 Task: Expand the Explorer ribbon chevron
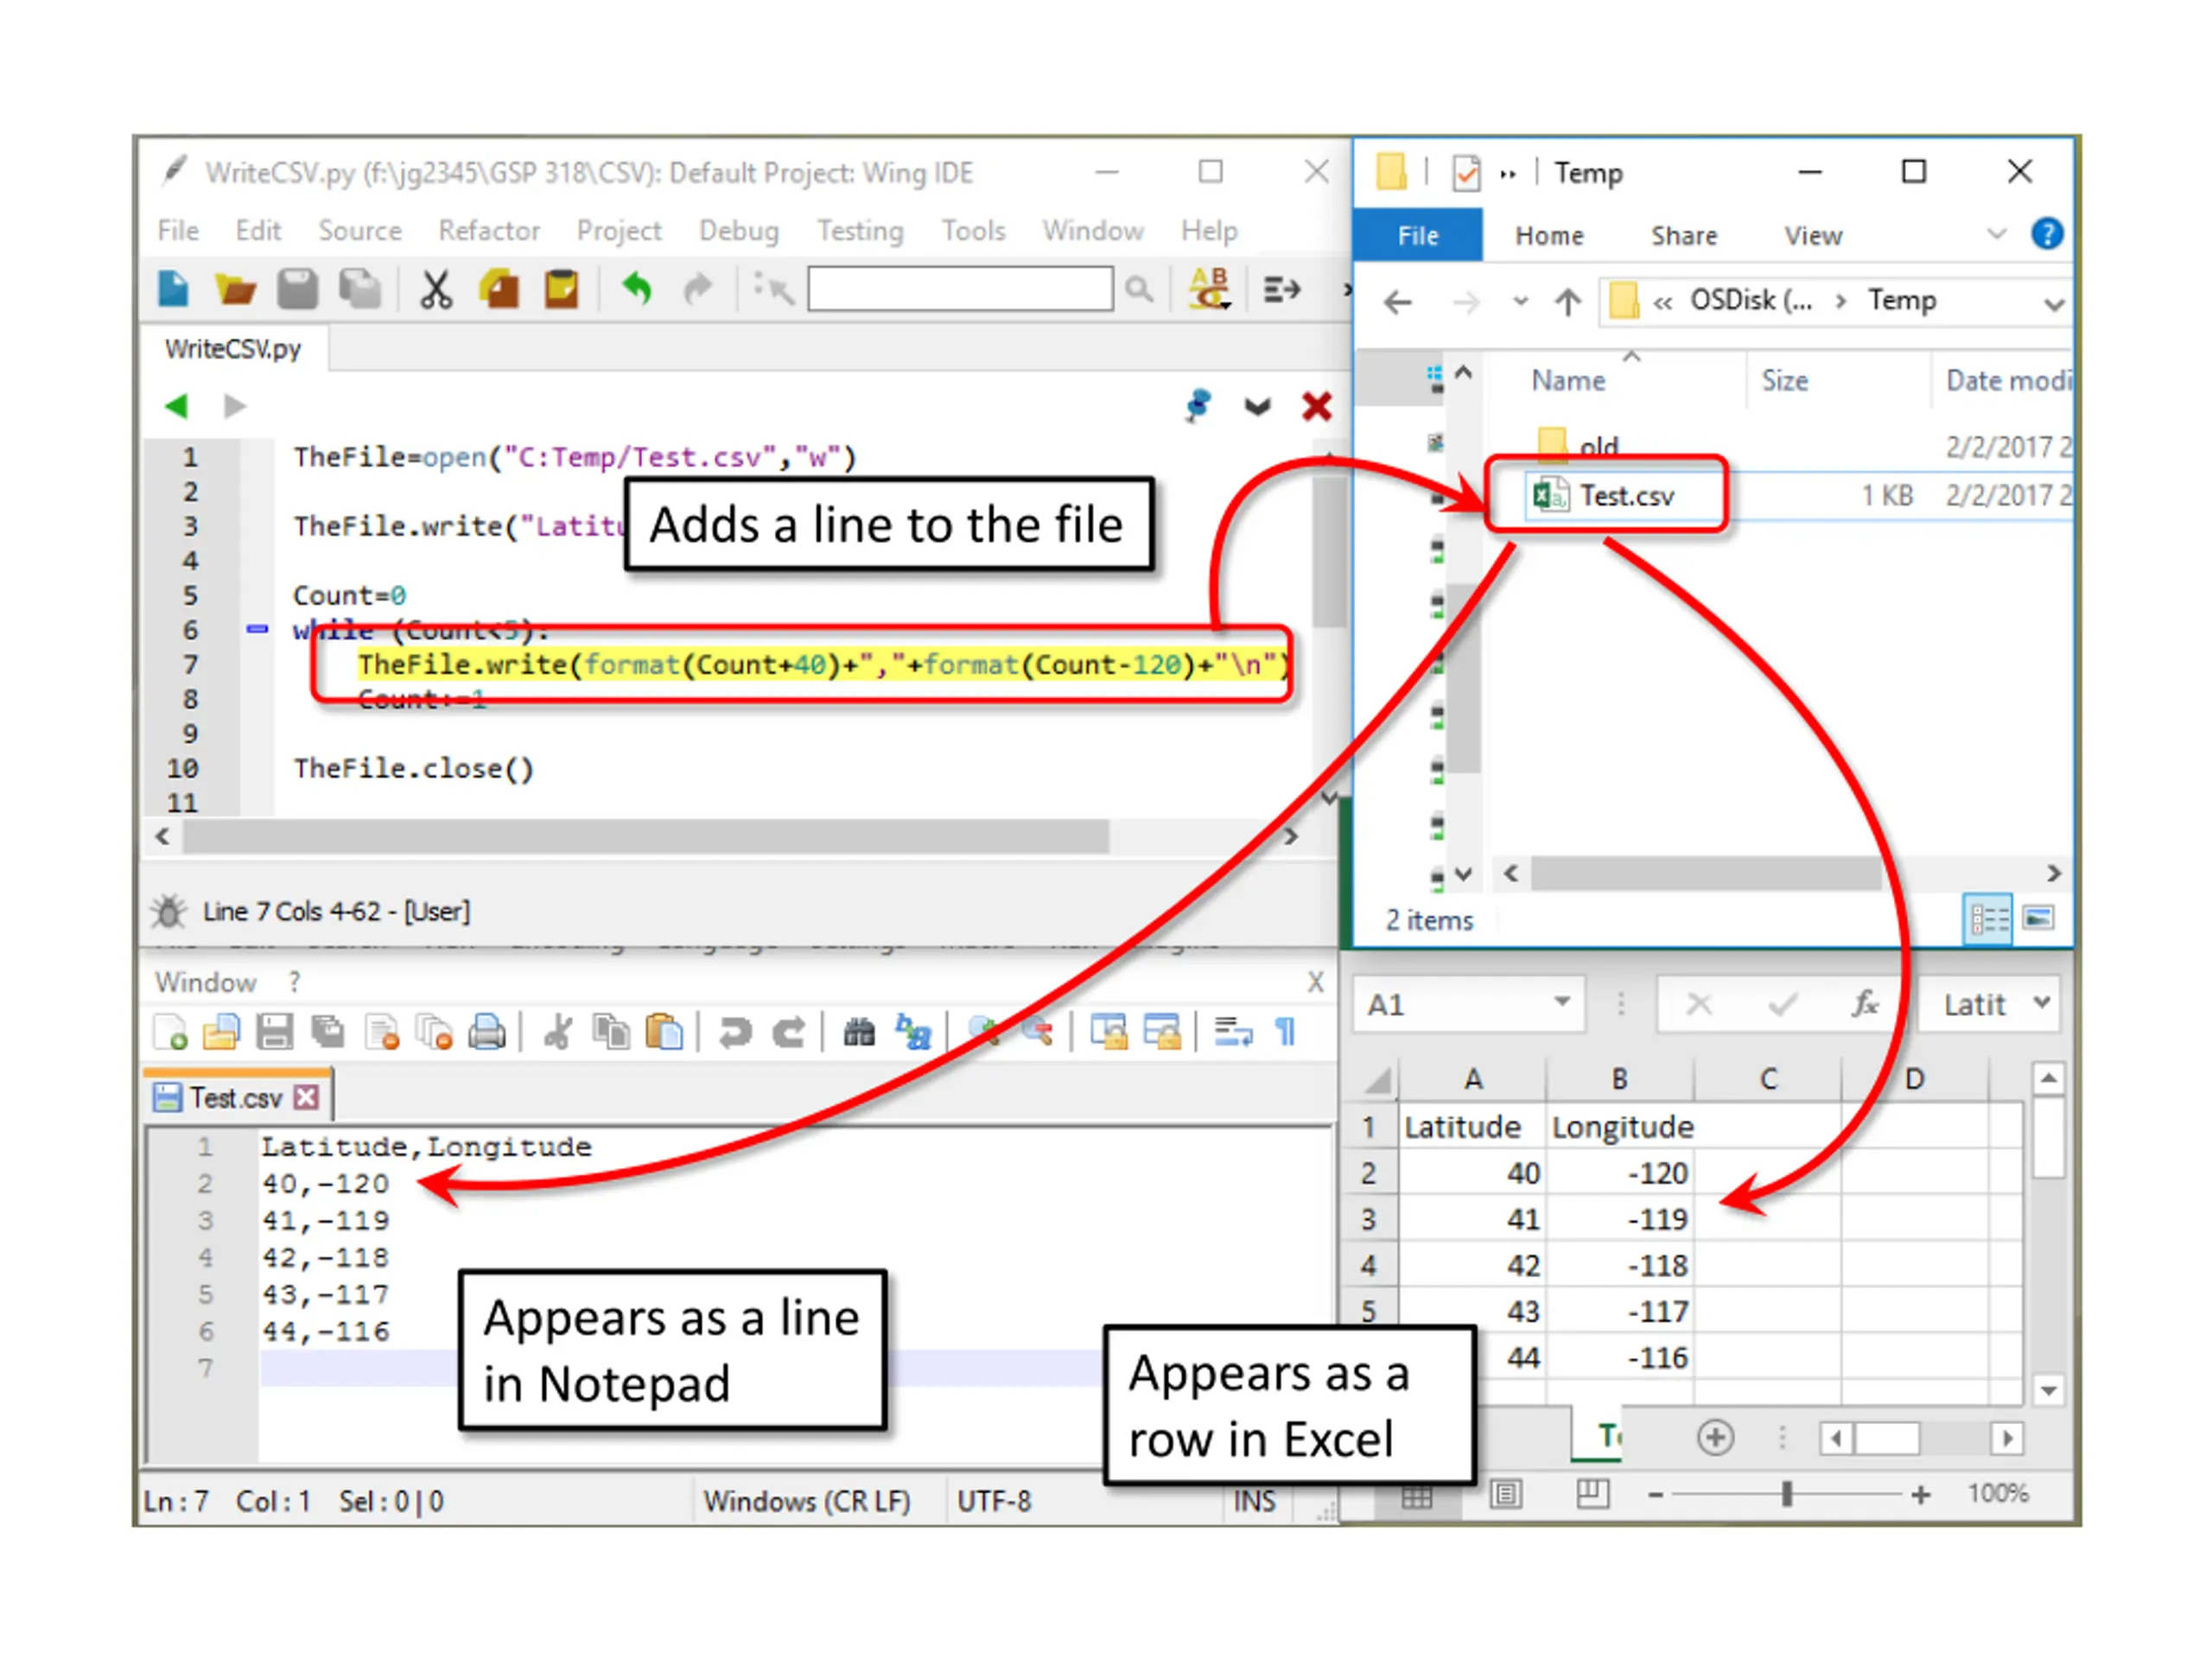[1996, 234]
